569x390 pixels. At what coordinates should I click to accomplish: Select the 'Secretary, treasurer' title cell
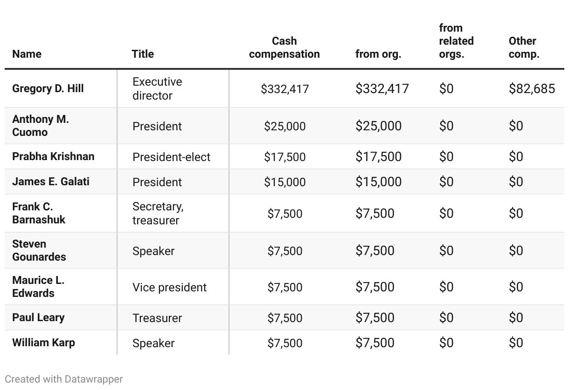(x=158, y=213)
